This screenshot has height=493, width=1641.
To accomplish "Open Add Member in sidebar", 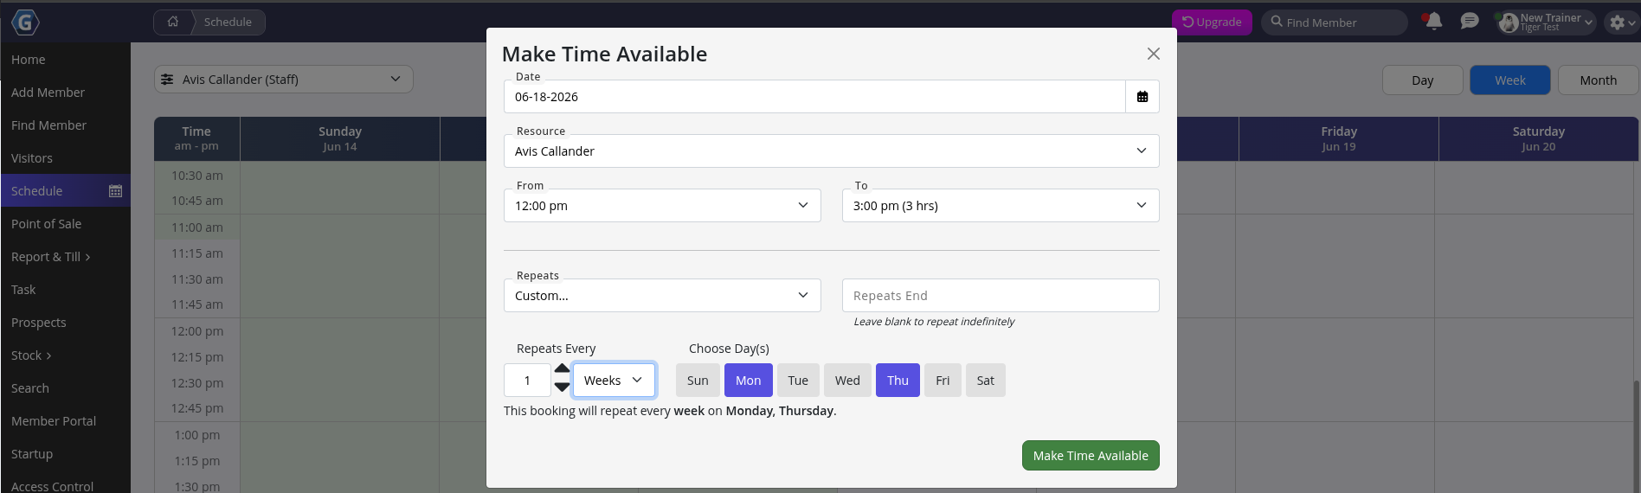I will [x=48, y=93].
